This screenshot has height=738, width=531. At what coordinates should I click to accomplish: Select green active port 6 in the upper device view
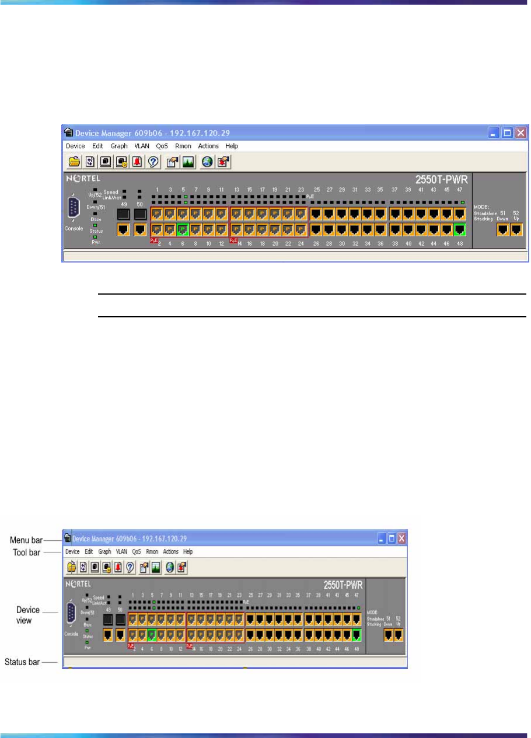(183, 229)
